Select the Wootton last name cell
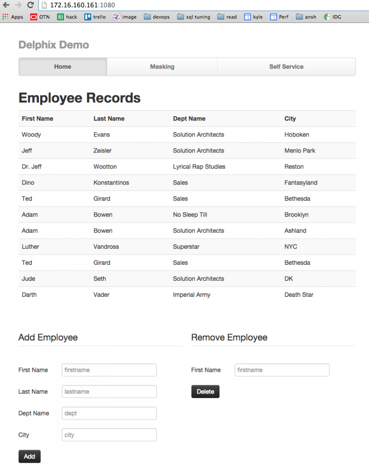 (x=105, y=167)
